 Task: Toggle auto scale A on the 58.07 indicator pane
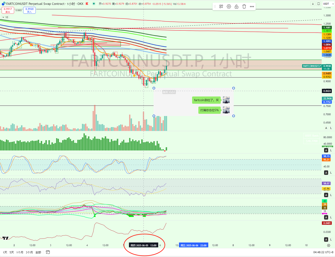click(x=326, y=195)
